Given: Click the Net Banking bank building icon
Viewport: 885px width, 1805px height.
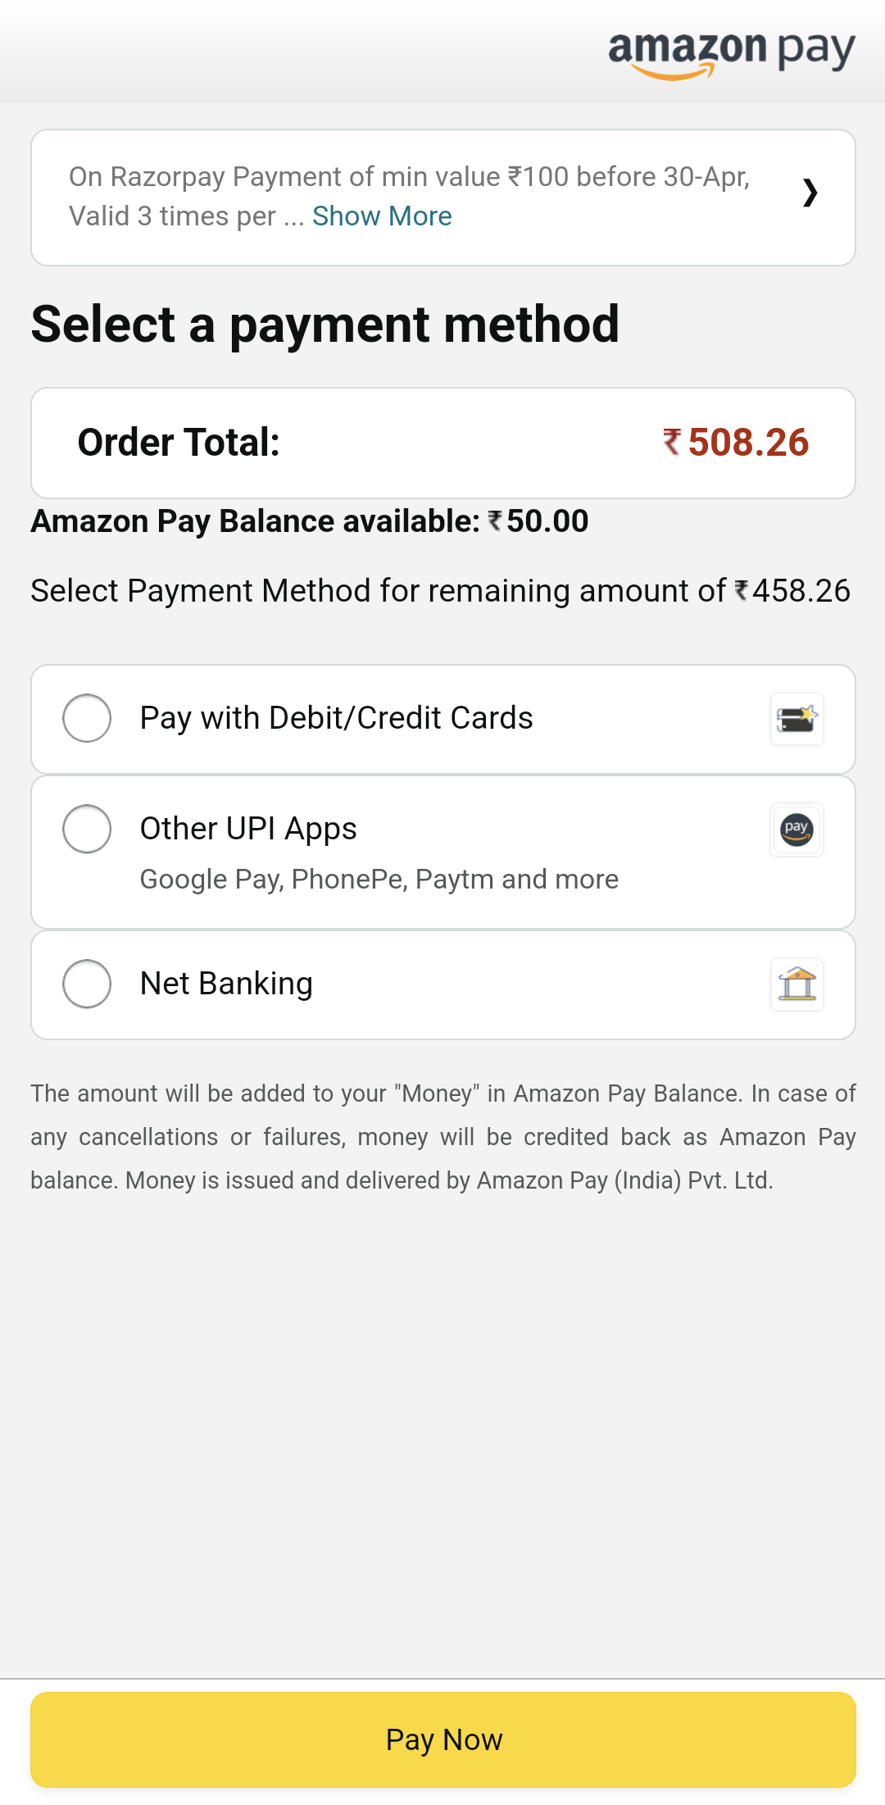Looking at the screenshot, I should click(x=796, y=984).
